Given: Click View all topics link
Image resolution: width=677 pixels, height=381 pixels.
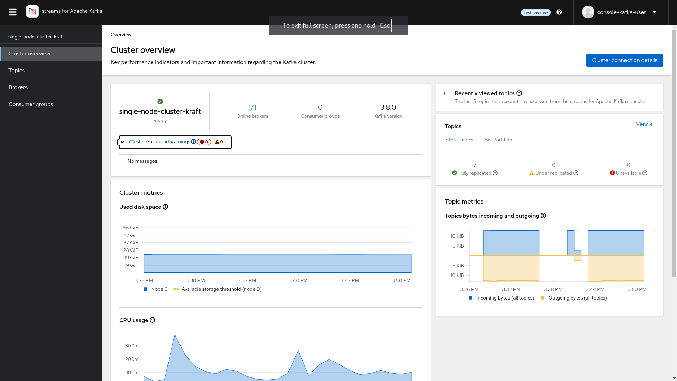Looking at the screenshot, I should (x=645, y=124).
